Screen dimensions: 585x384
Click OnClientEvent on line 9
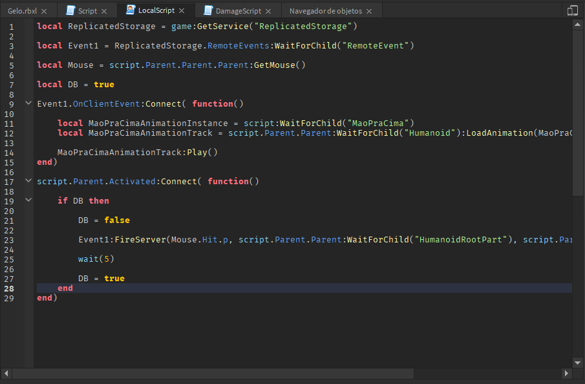[106, 103]
